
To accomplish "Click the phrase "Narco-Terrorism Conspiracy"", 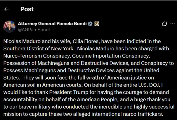I will click(x=32, y=54).
